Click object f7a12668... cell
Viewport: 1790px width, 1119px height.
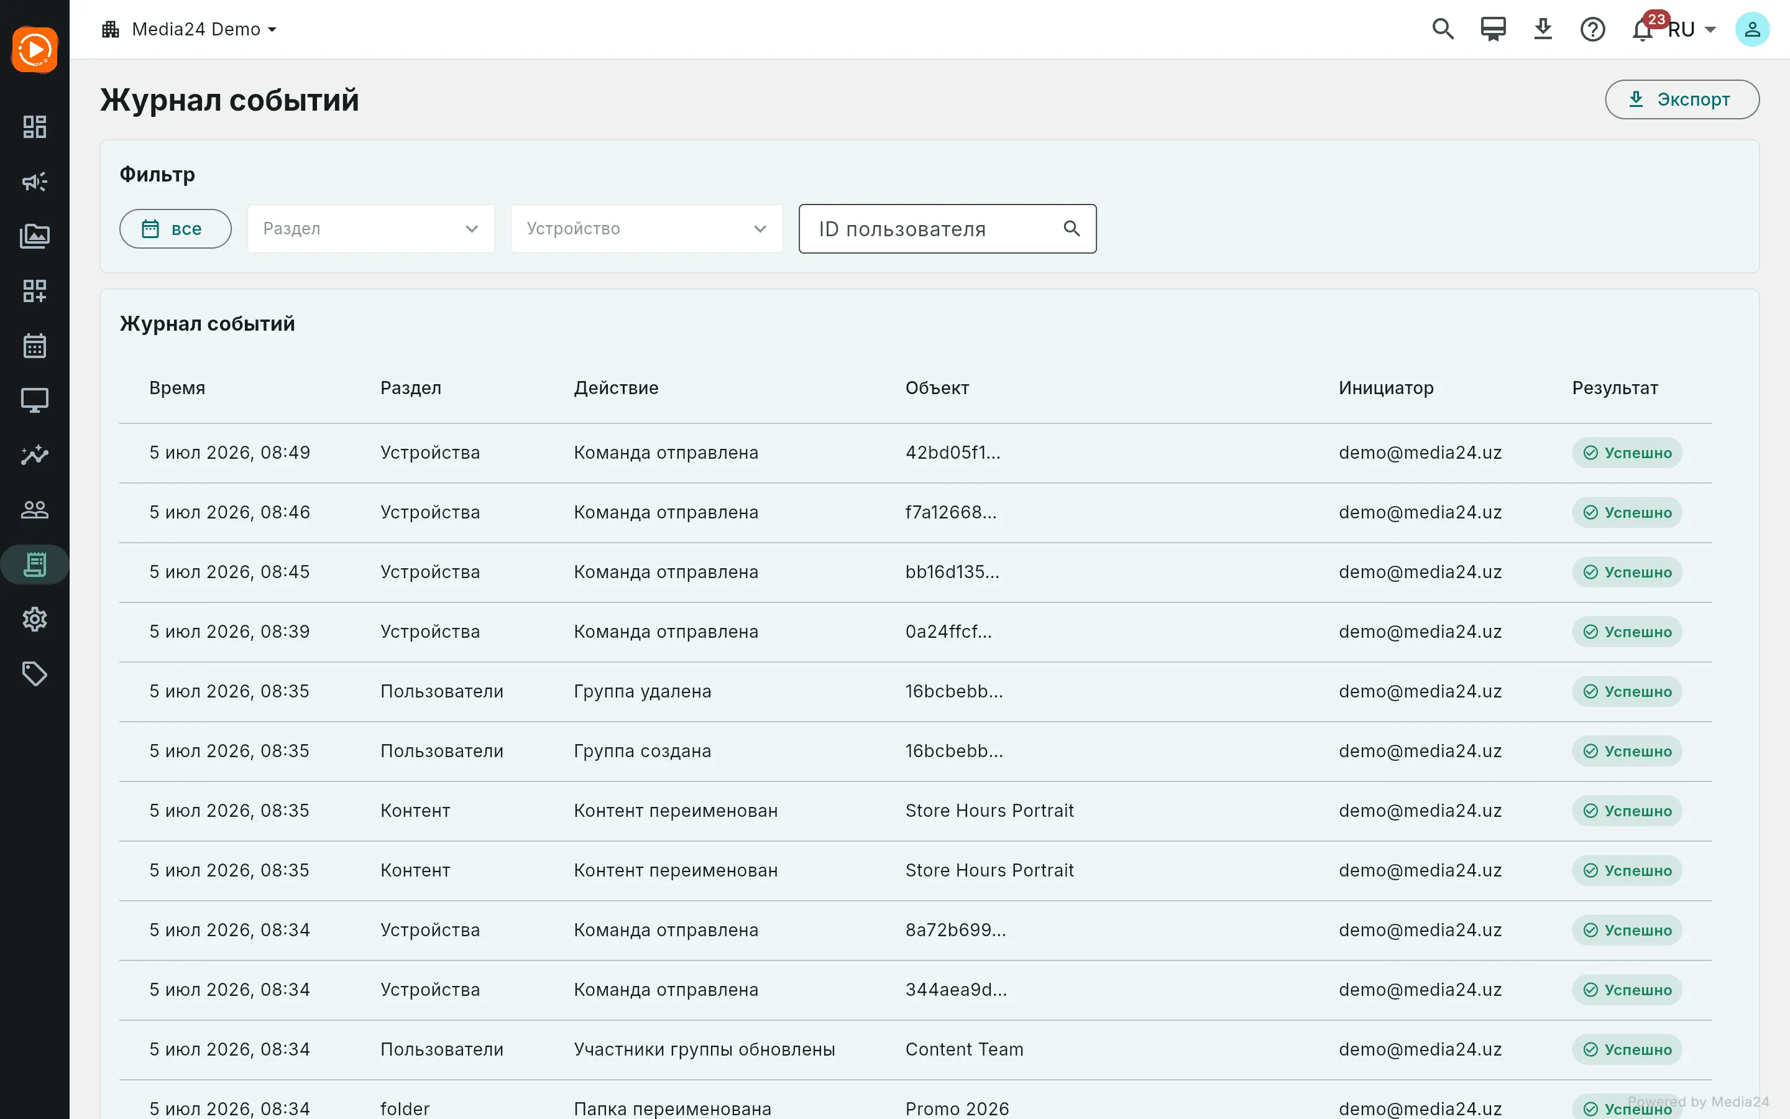pos(951,512)
